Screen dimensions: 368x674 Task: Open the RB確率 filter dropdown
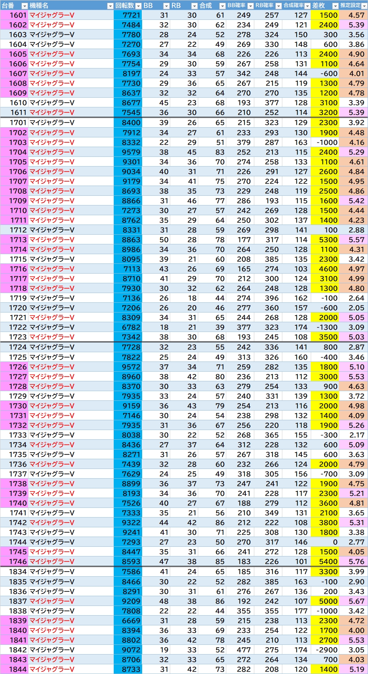278,6
